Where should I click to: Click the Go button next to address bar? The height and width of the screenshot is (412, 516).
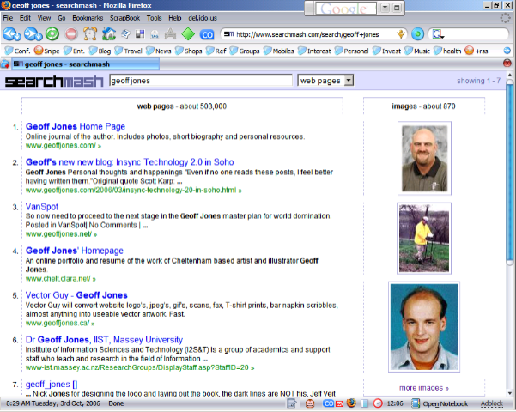pyautogui.click(x=417, y=34)
